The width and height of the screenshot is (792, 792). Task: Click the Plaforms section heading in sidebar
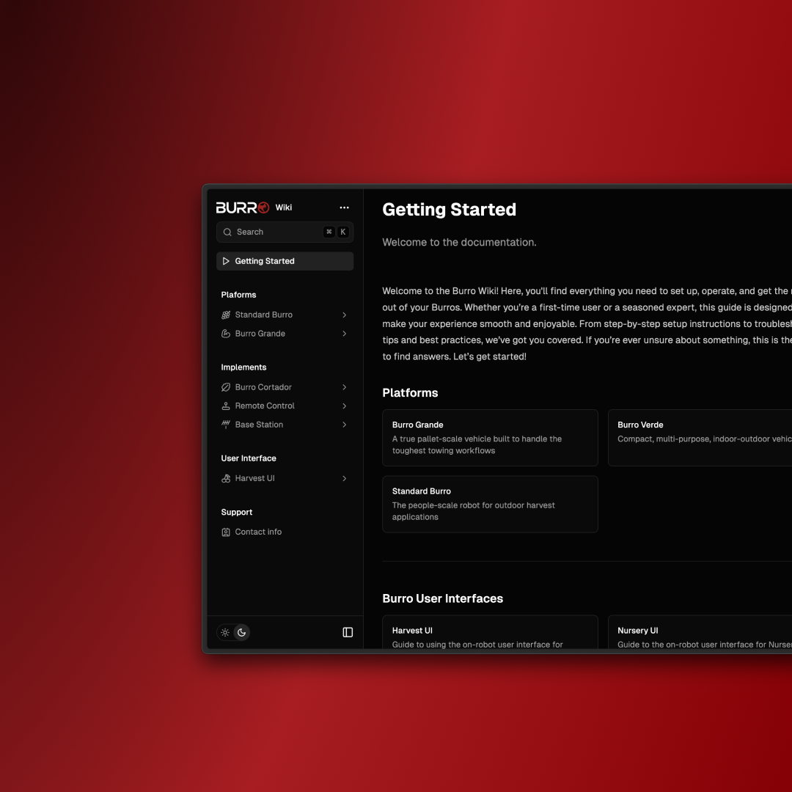238,295
